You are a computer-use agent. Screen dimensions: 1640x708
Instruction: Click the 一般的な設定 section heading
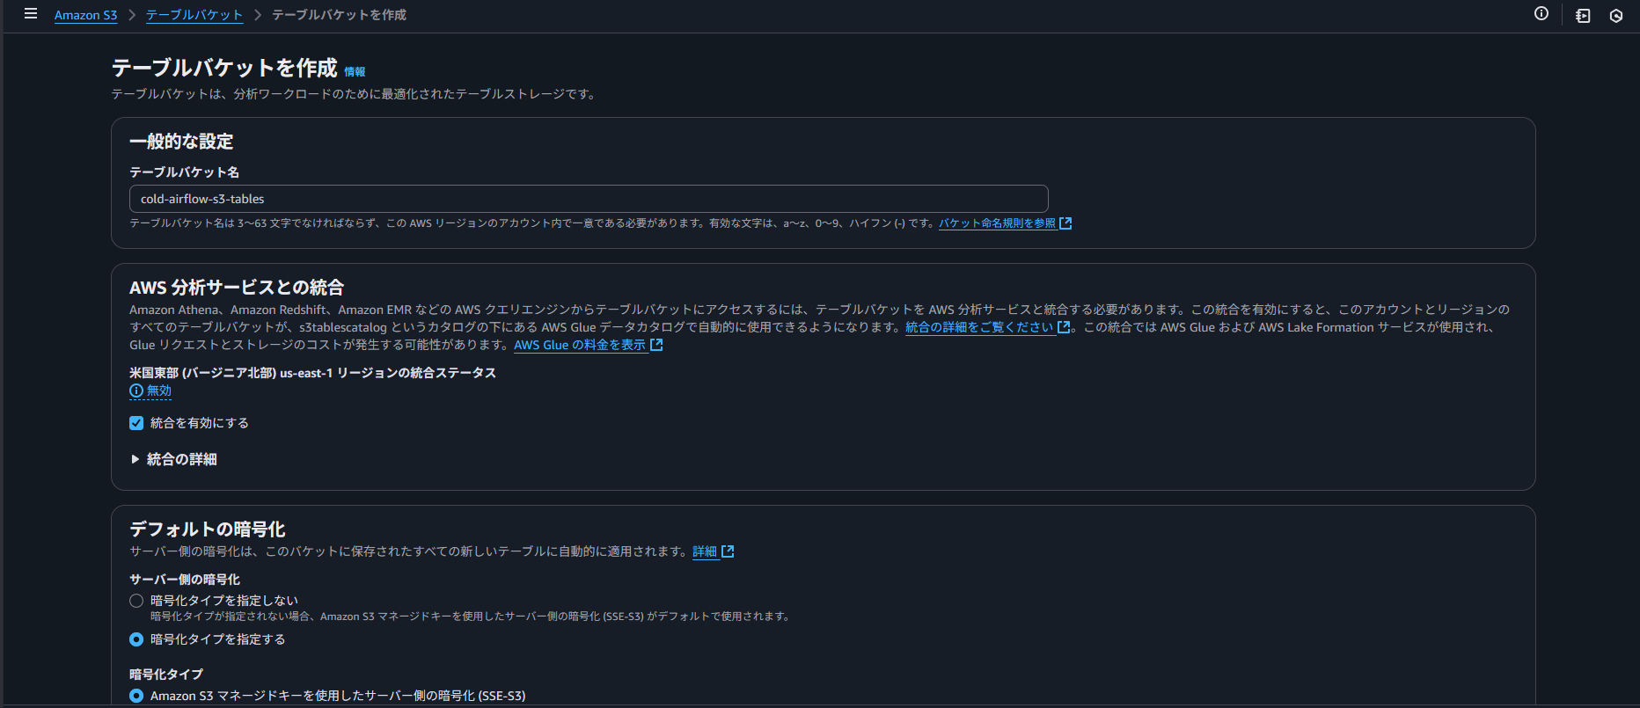(181, 142)
